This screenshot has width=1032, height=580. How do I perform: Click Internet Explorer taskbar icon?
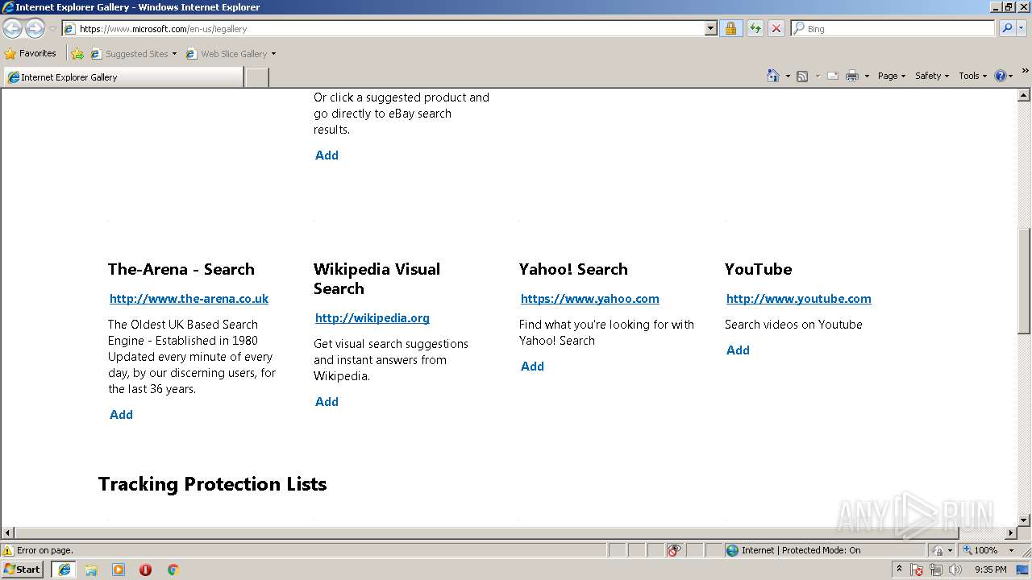[64, 570]
